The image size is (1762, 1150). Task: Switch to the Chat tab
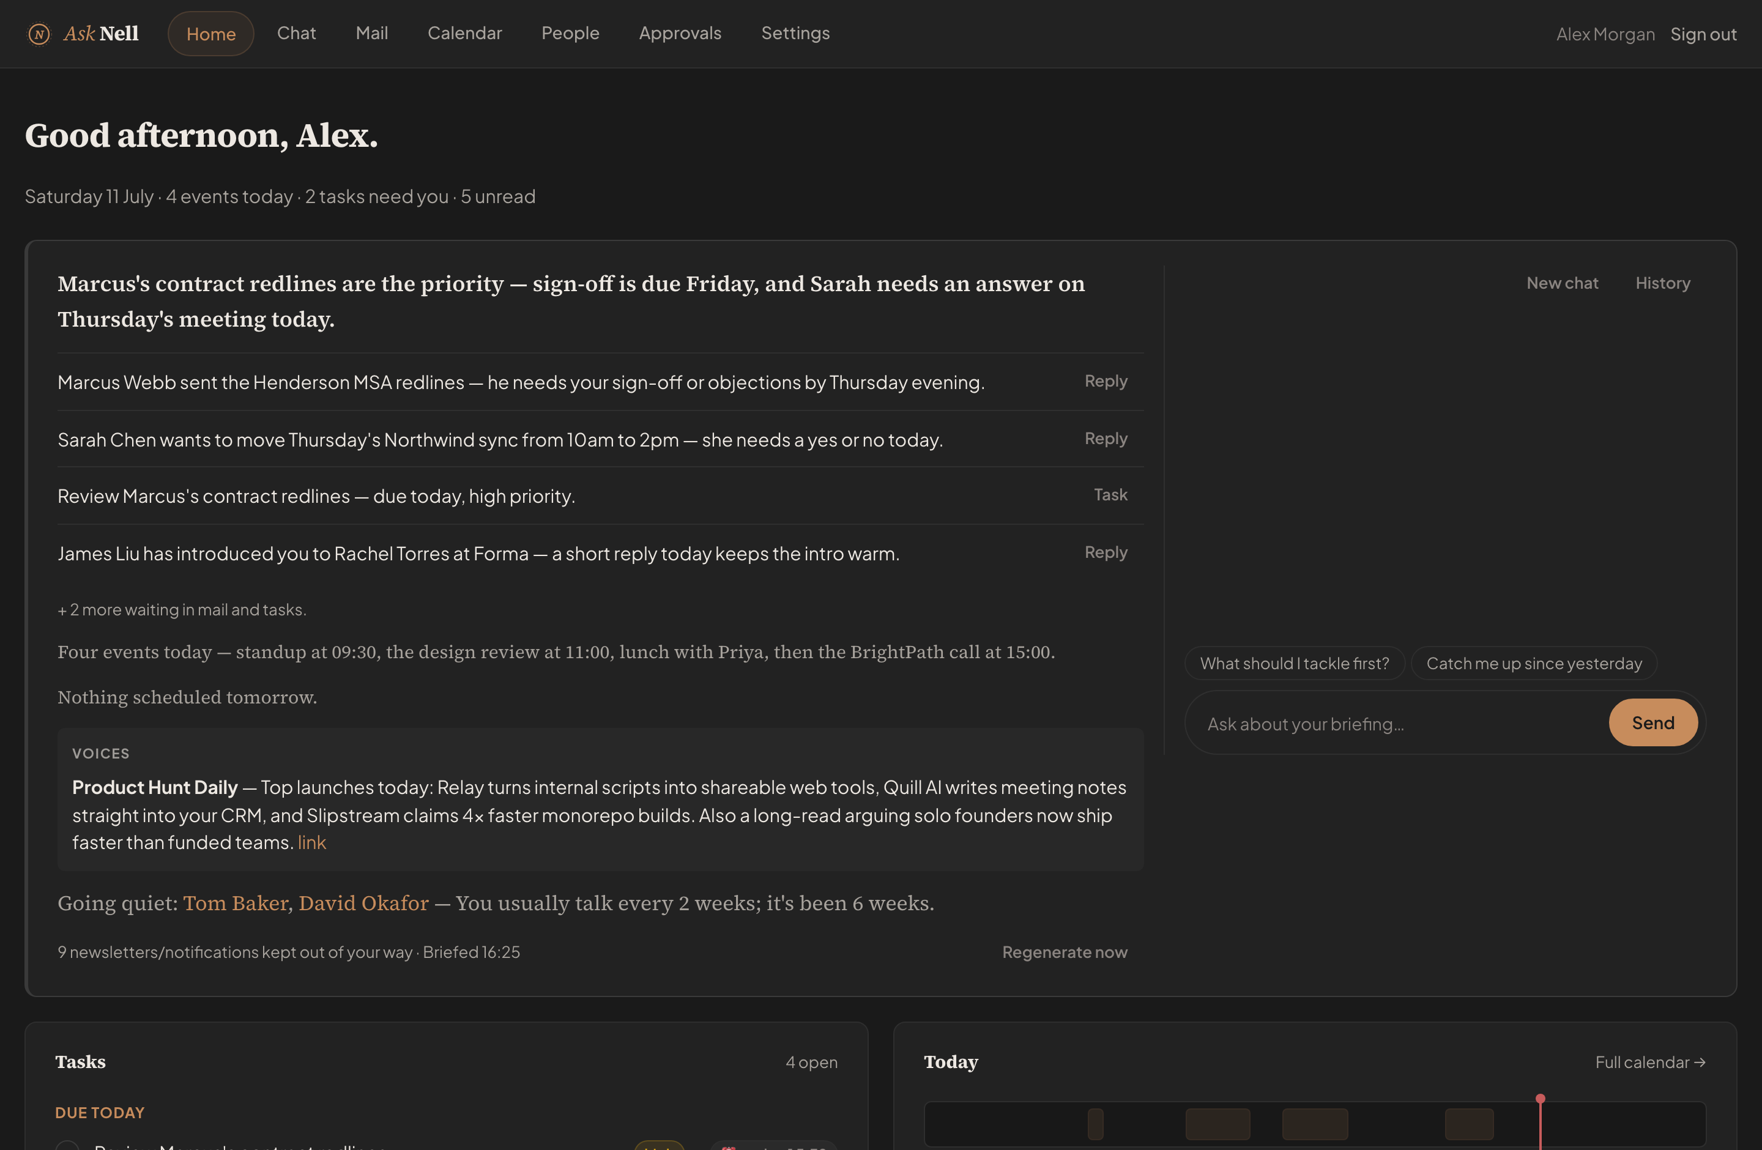(x=296, y=33)
